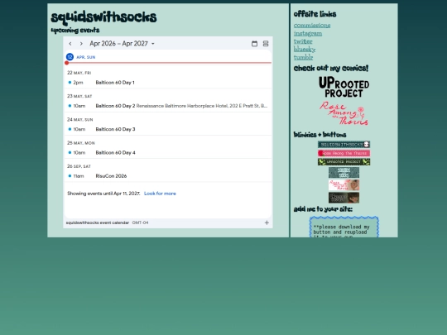Open the instagram link
Image resolution: width=447 pixels, height=335 pixels.
coord(308,33)
